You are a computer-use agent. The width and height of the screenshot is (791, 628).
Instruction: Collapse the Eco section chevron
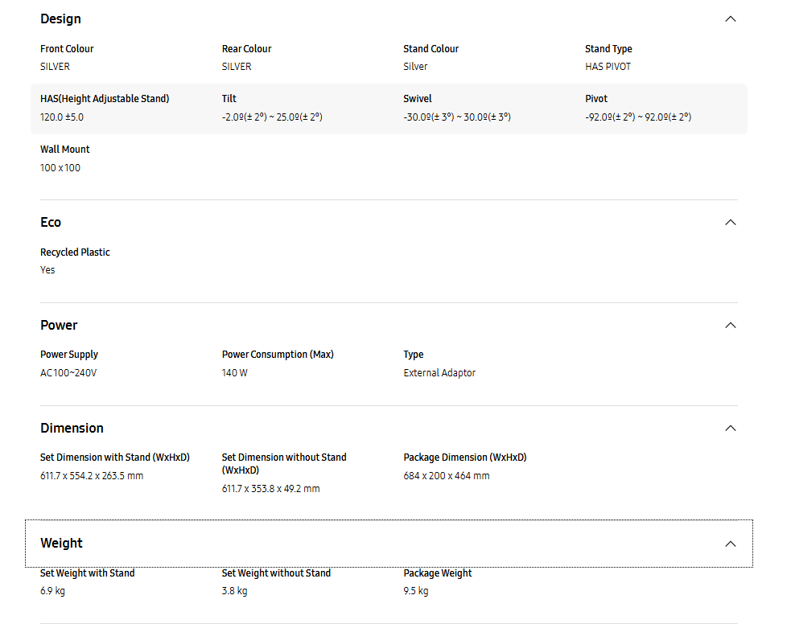(730, 223)
